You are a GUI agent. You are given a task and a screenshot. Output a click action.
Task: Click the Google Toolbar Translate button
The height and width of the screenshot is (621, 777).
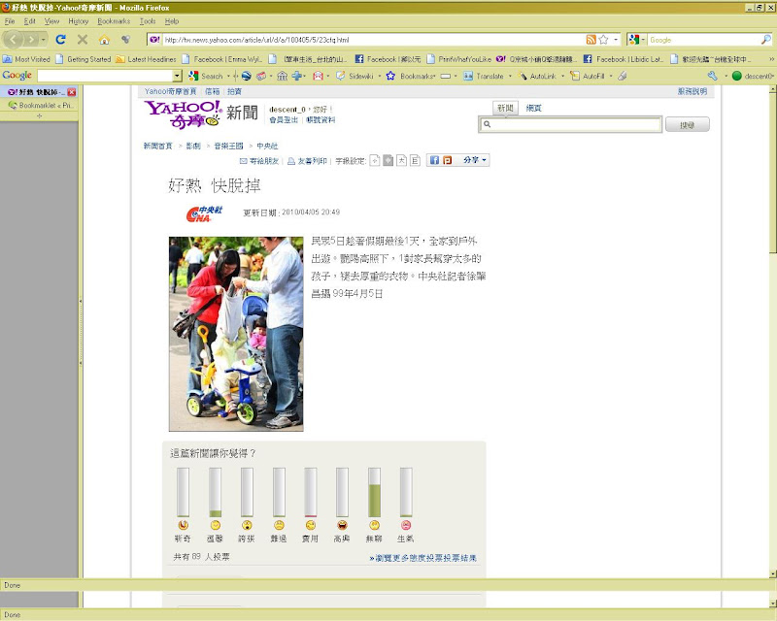(484, 76)
